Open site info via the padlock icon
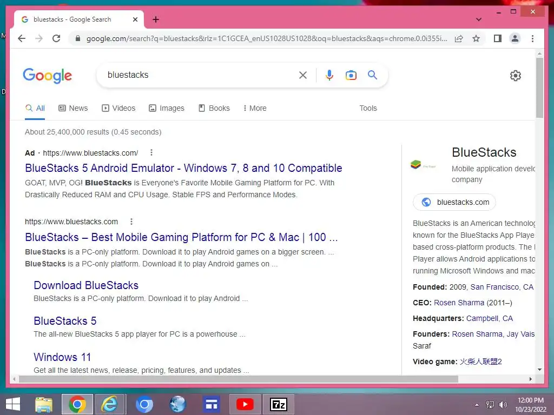554x415 pixels. tap(78, 38)
